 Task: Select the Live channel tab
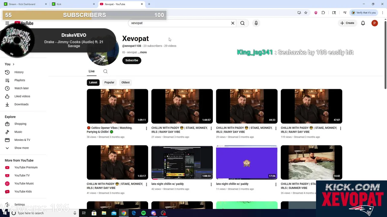tap(92, 71)
